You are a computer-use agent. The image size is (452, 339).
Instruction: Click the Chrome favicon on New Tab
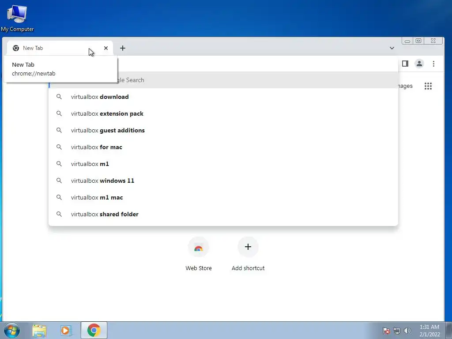(16, 48)
